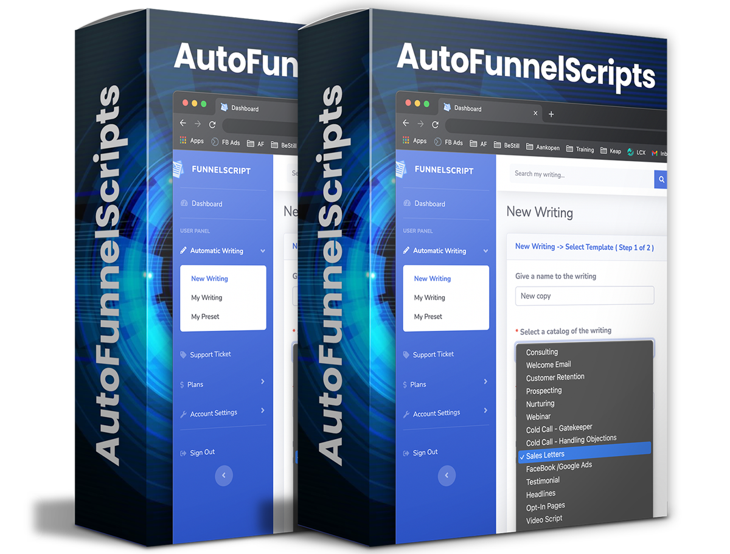
Task: Click the blue search magnifier button
Action: (661, 180)
